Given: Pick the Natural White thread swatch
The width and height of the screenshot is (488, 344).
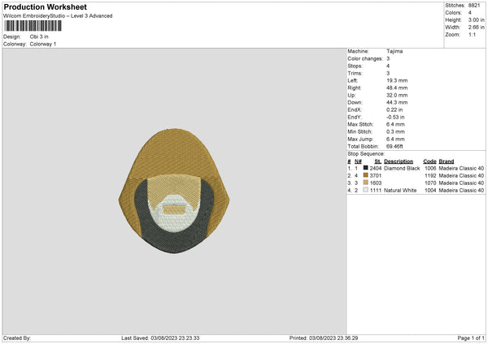Looking at the screenshot, I should (365, 191).
